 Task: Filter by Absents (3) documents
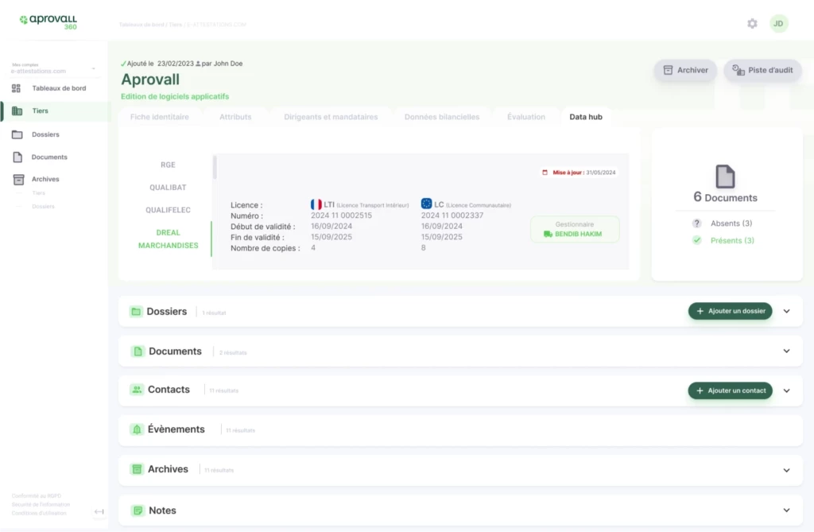(731, 223)
